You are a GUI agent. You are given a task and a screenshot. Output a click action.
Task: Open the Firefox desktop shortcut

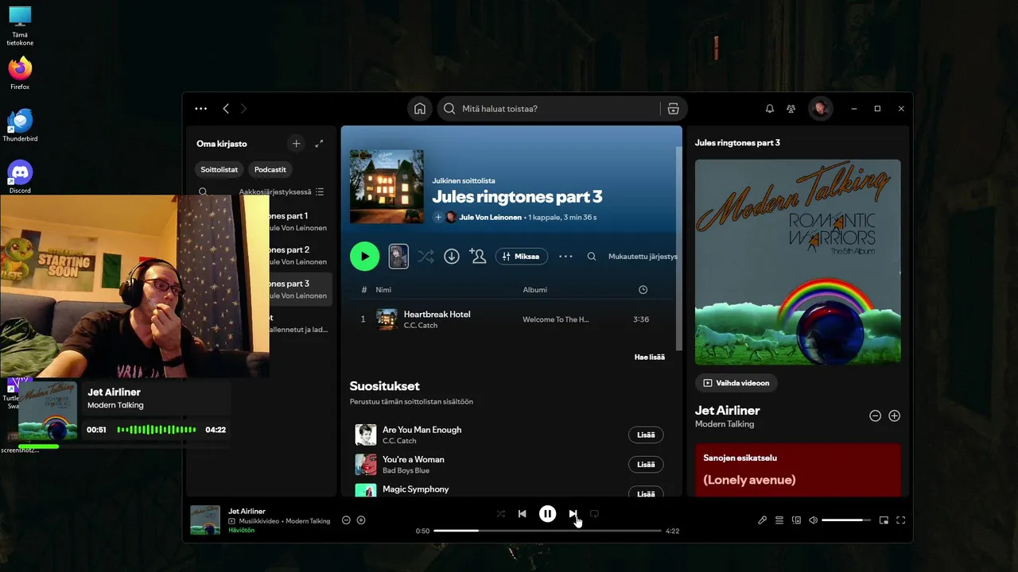(20, 73)
